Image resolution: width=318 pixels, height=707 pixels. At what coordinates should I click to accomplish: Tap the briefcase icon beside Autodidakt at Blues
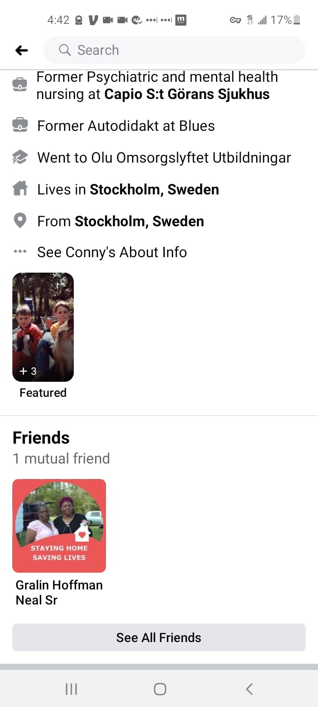coord(20,125)
